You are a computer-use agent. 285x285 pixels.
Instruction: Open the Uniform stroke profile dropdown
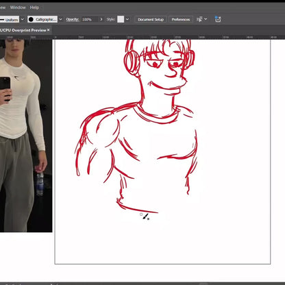click(x=10, y=20)
